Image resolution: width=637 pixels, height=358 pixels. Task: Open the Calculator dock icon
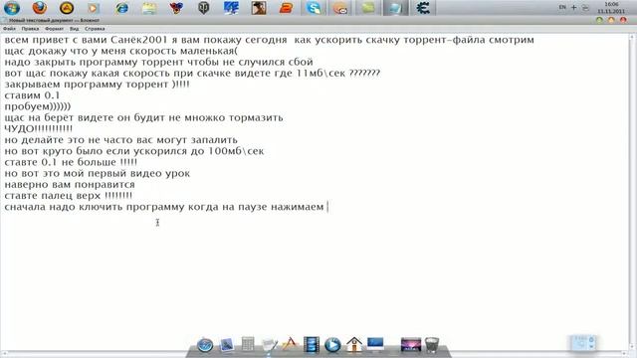click(x=248, y=345)
